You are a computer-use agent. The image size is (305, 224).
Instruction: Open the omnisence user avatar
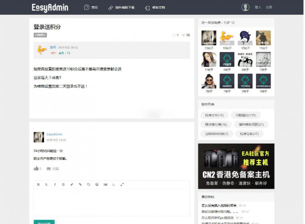[263, 81]
